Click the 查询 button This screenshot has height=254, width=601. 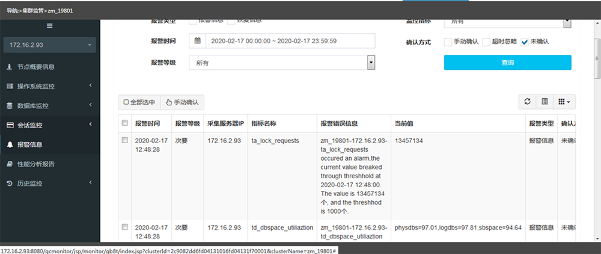coord(507,63)
